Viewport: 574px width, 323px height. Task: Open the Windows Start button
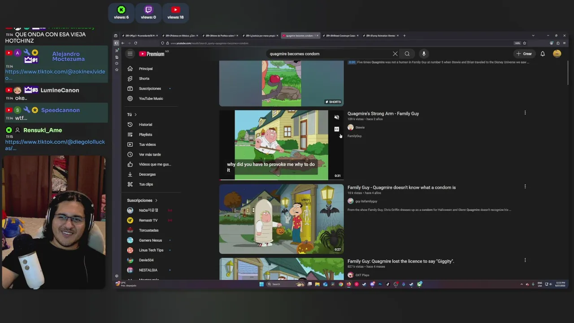coord(261,284)
